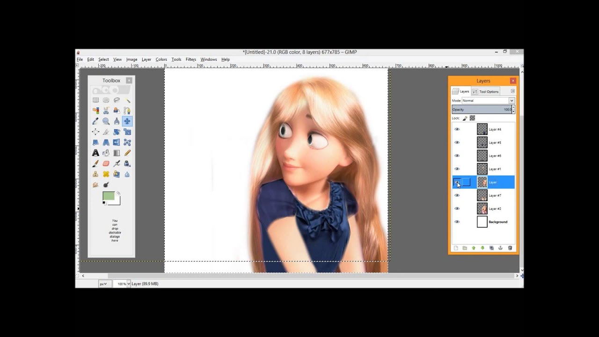This screenshot has height=337, width=599.
Task: Select the Select by Color tool
Action: 95,110
